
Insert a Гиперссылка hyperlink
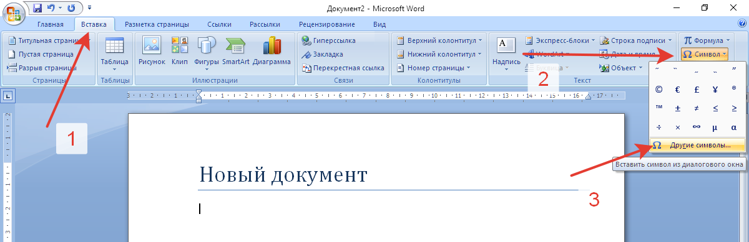329,40
